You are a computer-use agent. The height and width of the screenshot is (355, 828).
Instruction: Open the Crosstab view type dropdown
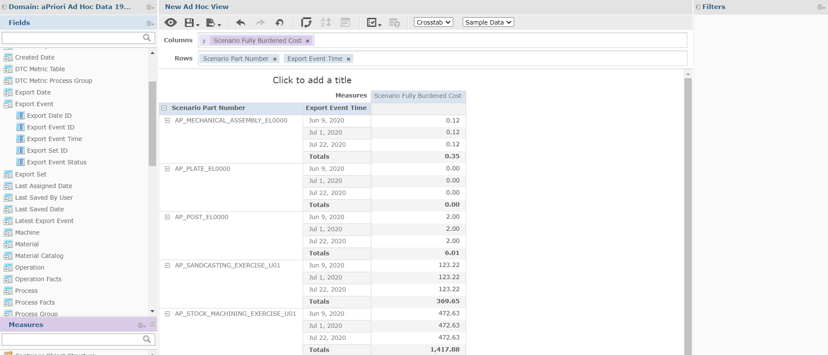pyautogui.click(x=433, y=22)
